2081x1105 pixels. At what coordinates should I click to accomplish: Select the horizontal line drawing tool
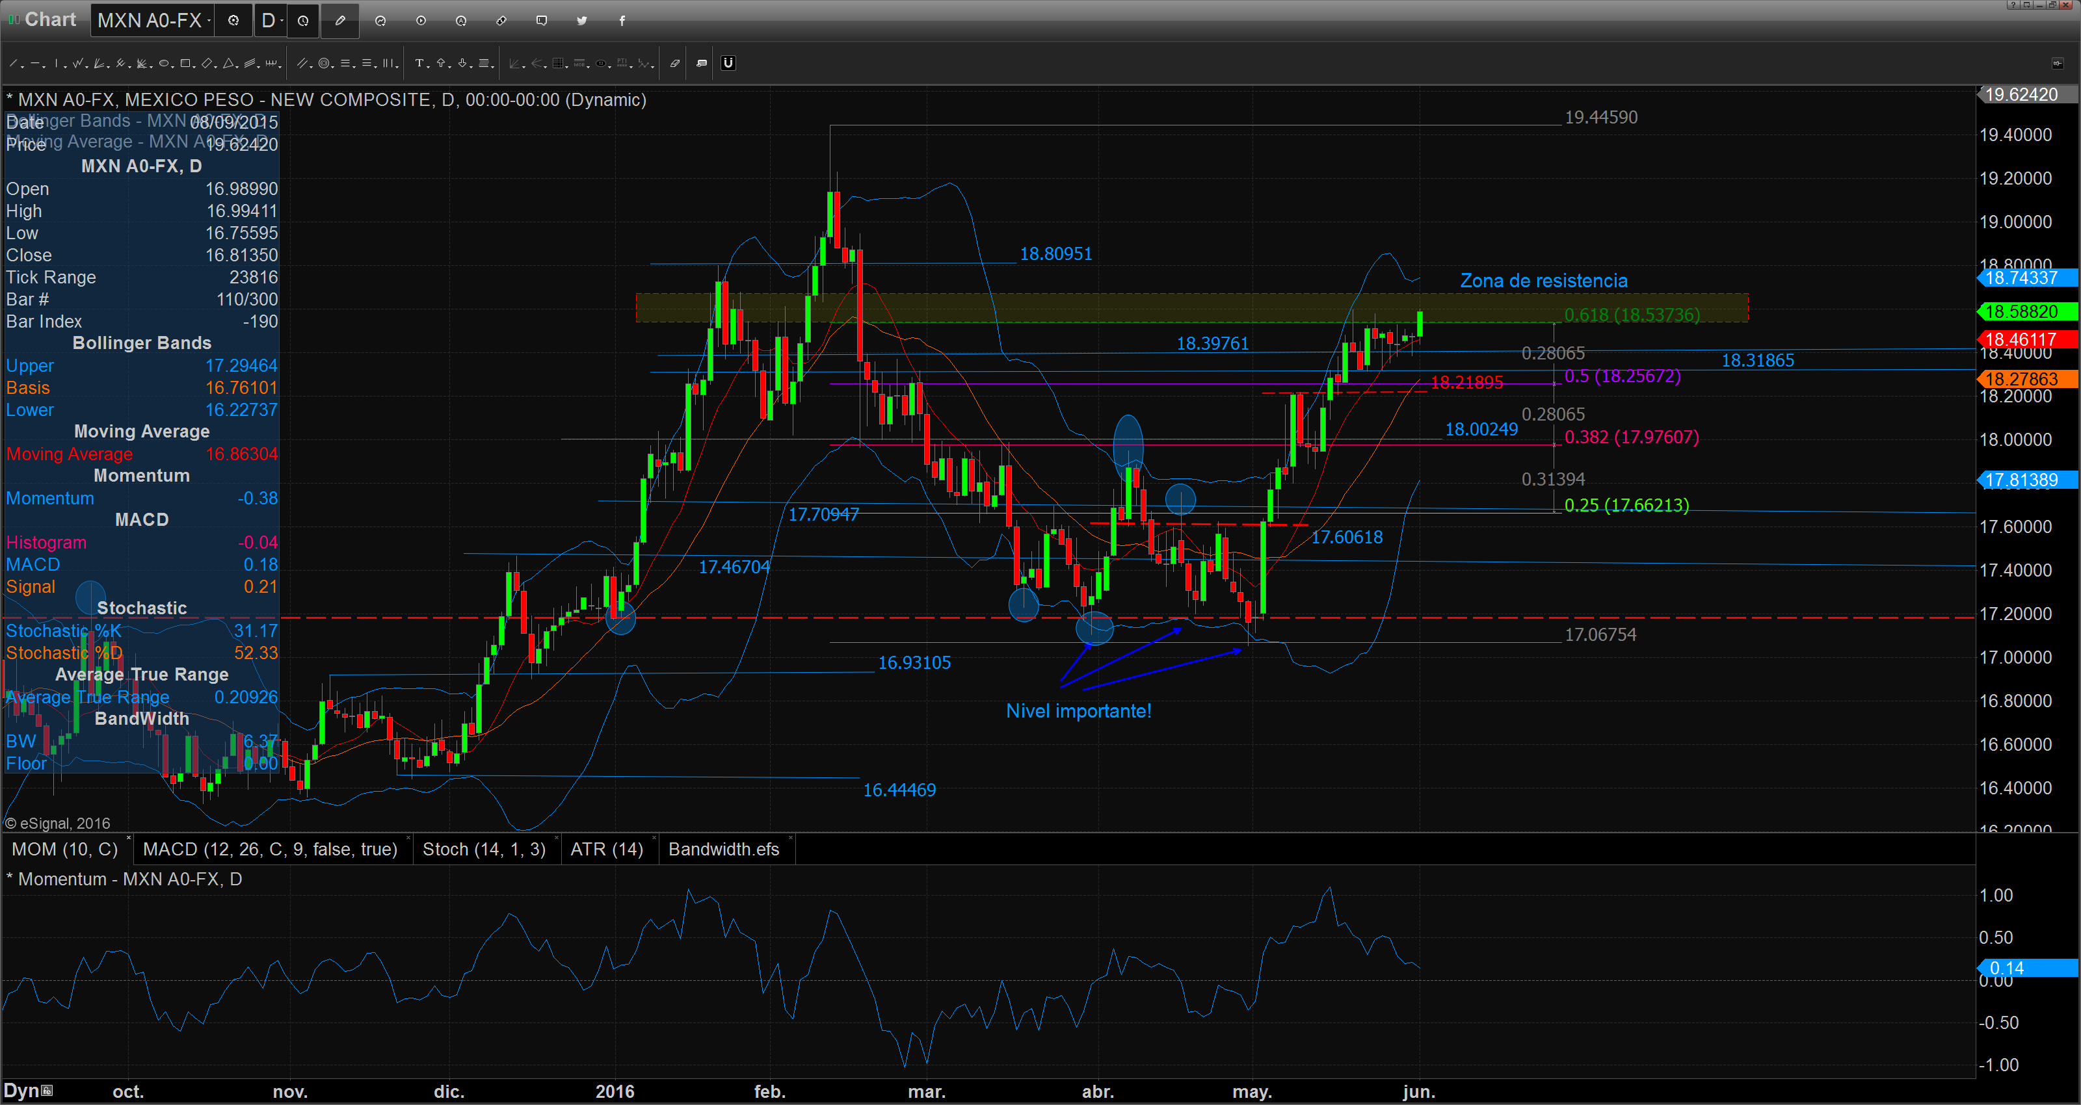34,63
